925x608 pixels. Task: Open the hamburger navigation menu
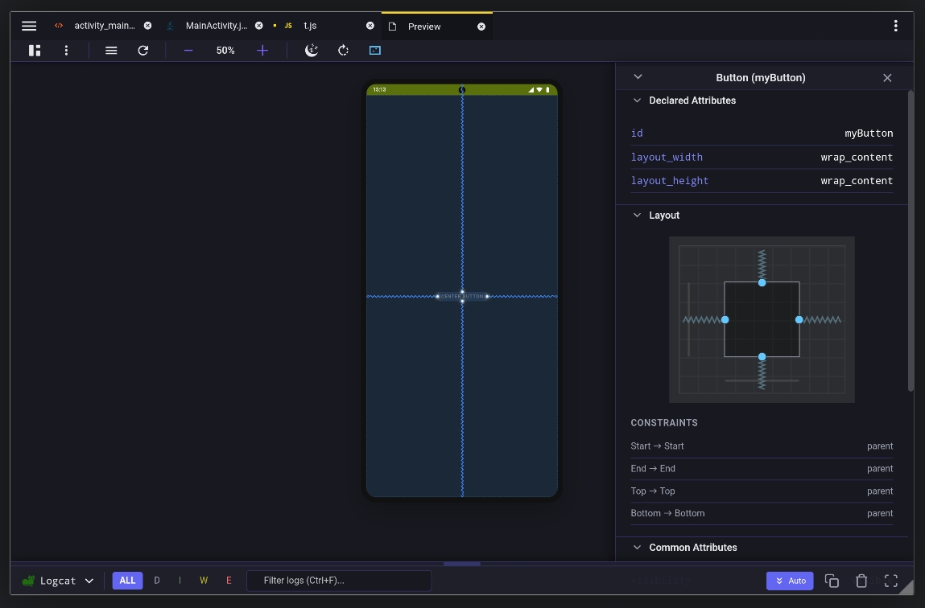[29, 26]
